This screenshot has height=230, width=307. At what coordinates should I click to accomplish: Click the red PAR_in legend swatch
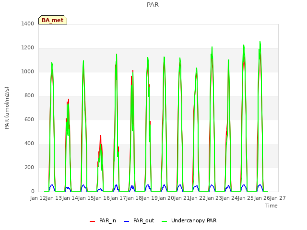pos(92,221)
